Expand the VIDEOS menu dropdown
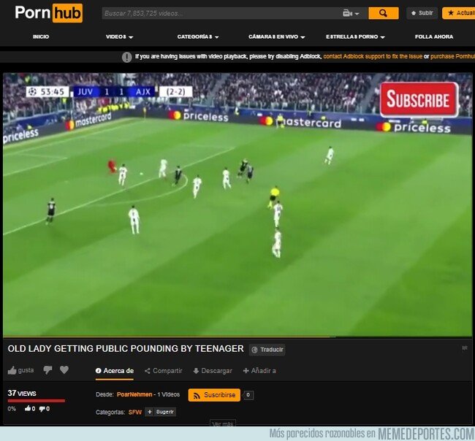475x441 pixels. point(119,37)
